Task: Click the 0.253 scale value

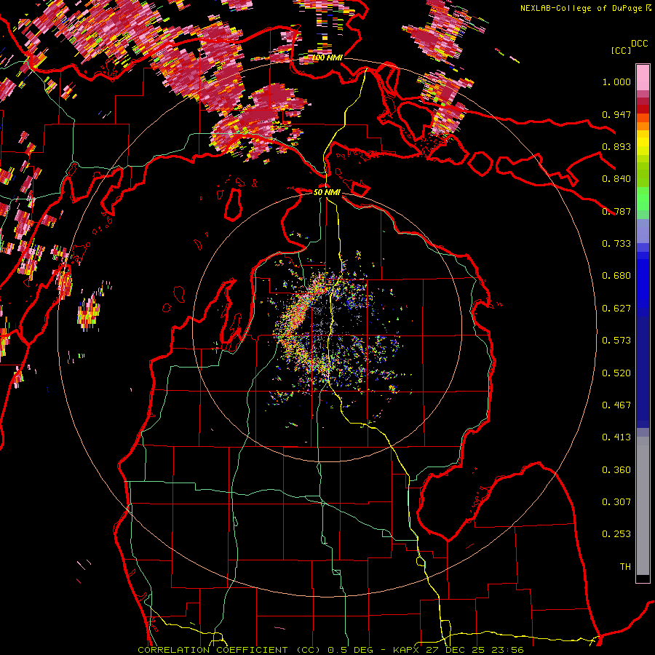Action: coord(616,534)
